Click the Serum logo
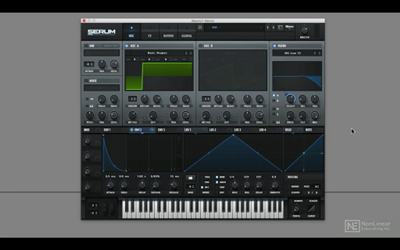 coord(101,32)
